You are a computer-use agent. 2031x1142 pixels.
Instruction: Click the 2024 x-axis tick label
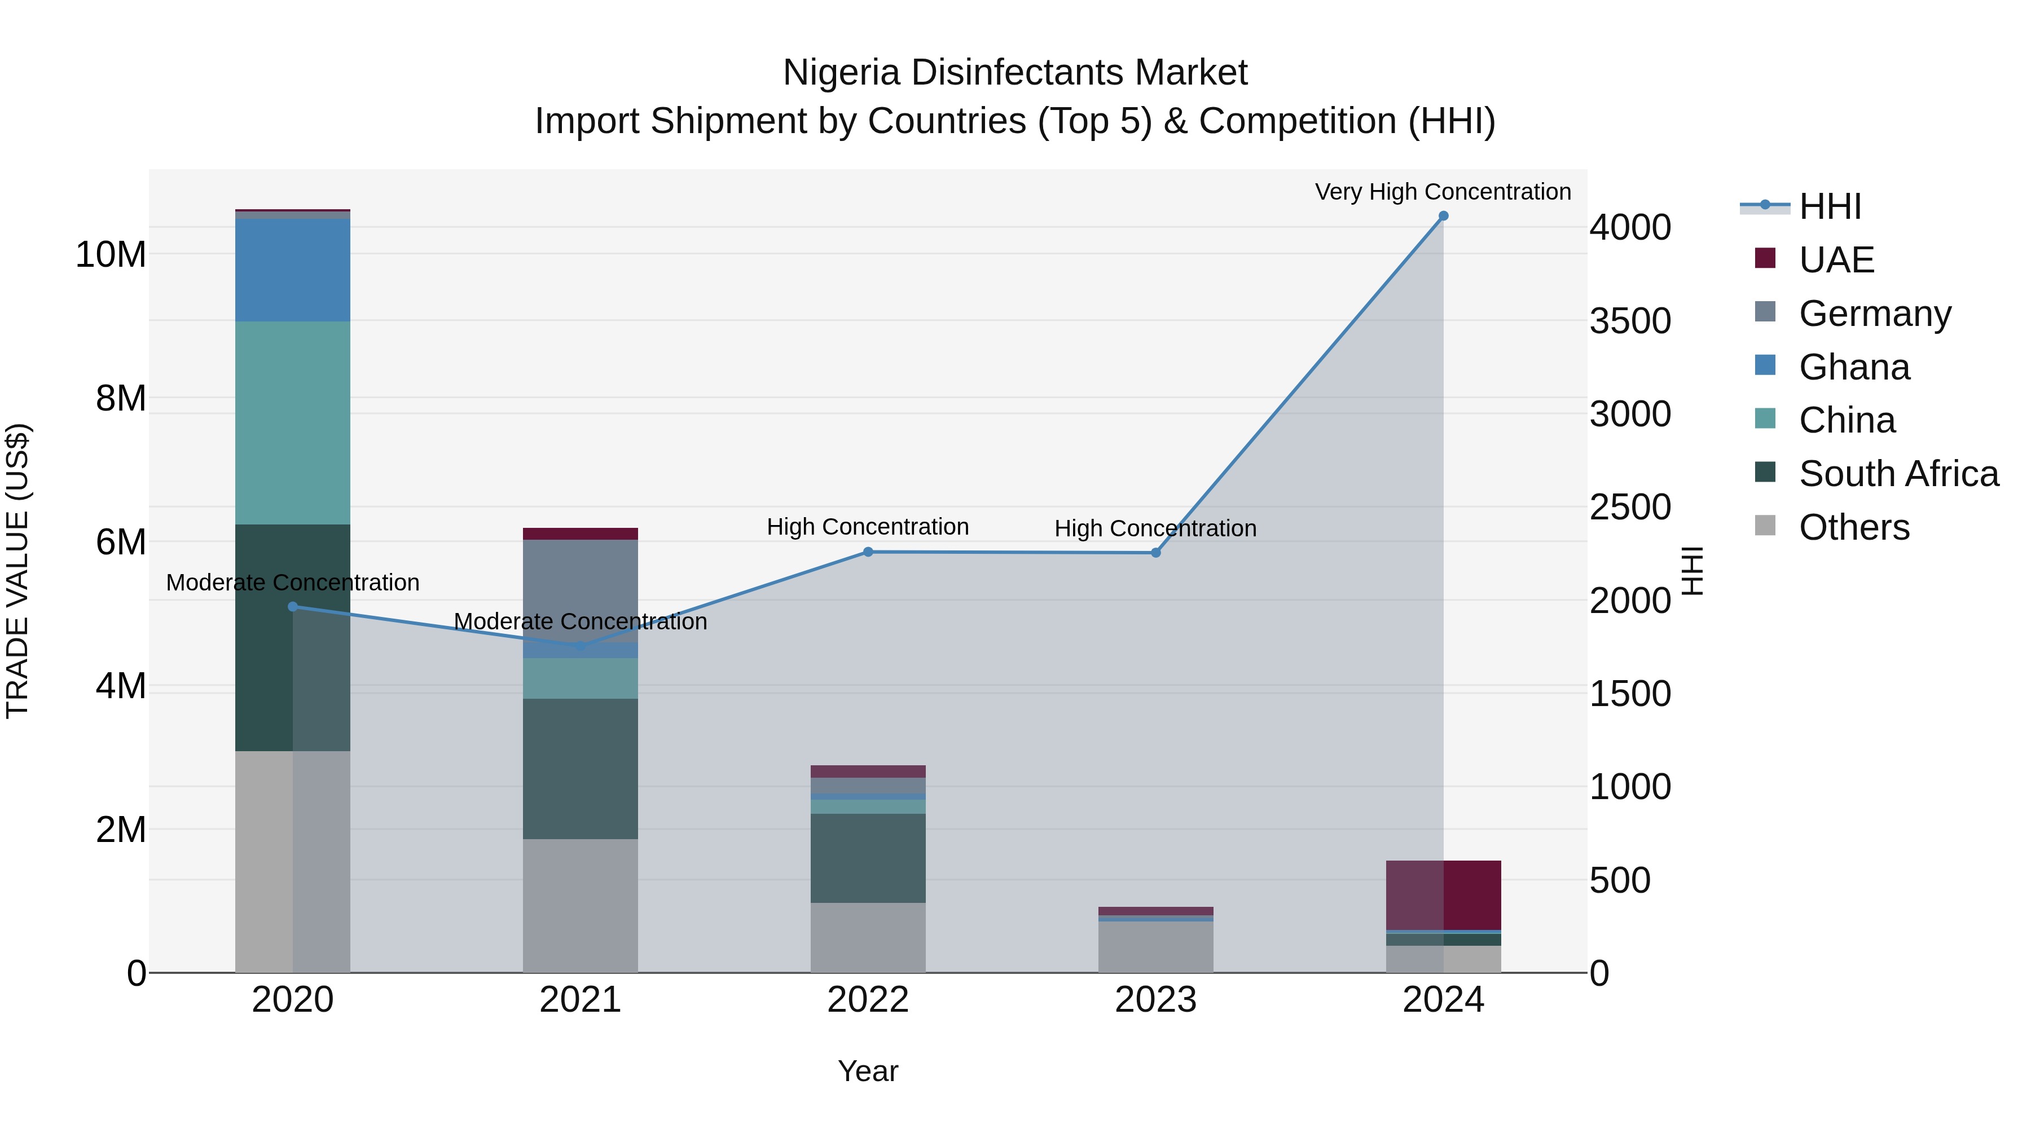point(1444,1000)
